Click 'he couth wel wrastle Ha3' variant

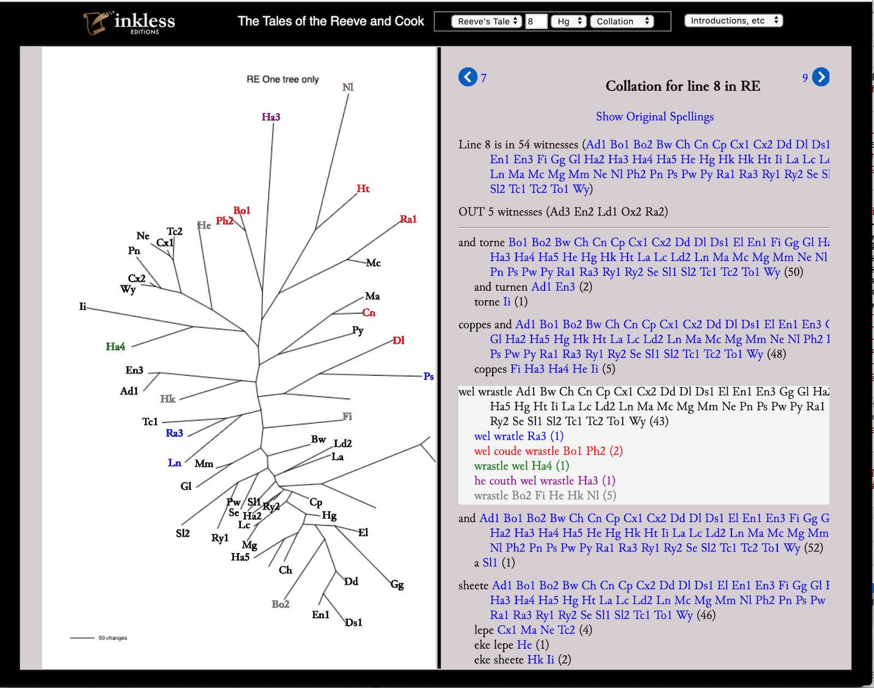point(545,480)
